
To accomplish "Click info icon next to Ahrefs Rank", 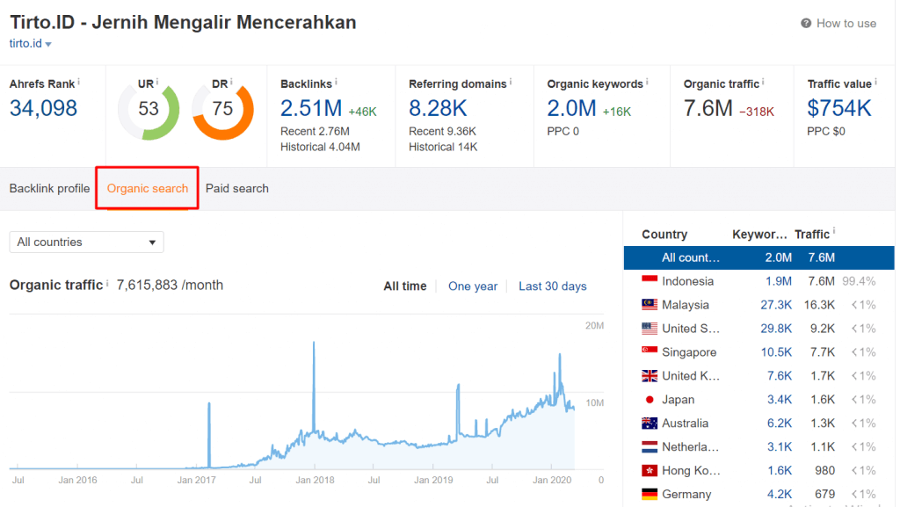I will click(78, 83).
